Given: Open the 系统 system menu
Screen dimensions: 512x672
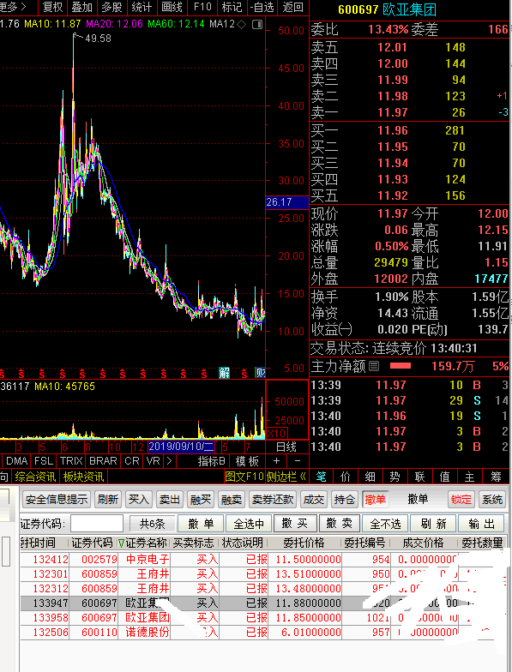Looking at the screenshot, I should (x=492, y=499).
